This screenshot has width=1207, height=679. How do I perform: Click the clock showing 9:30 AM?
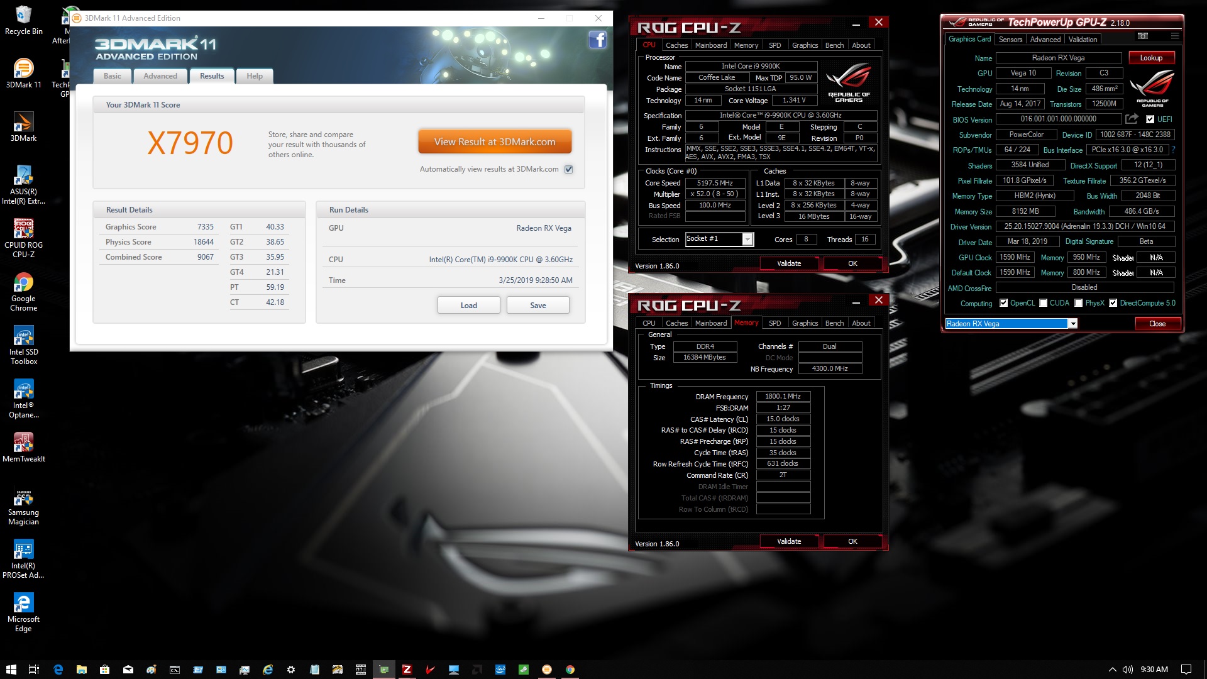(1154, 670)
